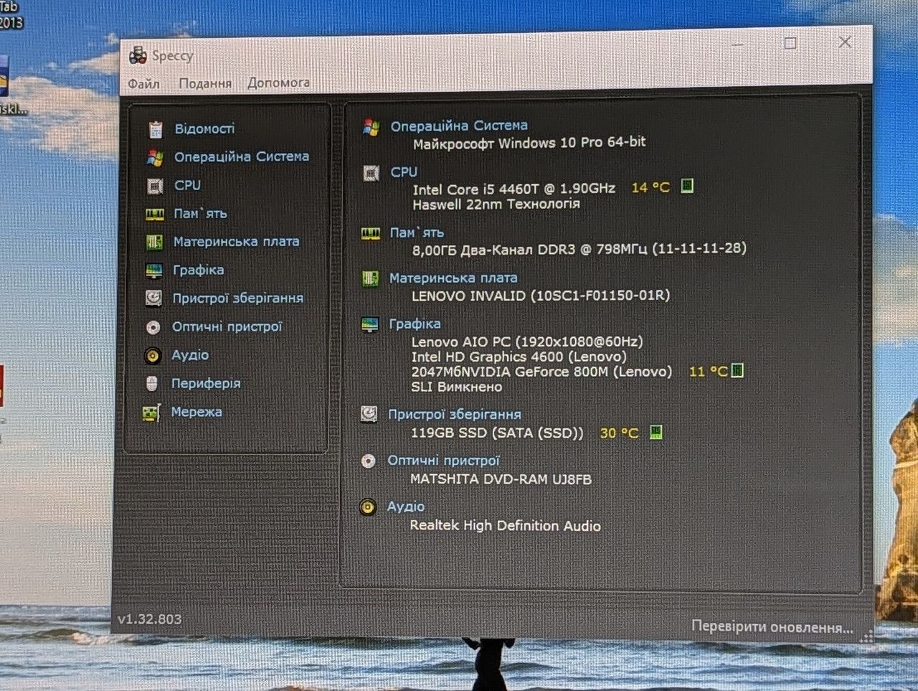Click Перевірити оновлення link
The height and width of the screenshot is (691, 918).
(x=772, y=626)
